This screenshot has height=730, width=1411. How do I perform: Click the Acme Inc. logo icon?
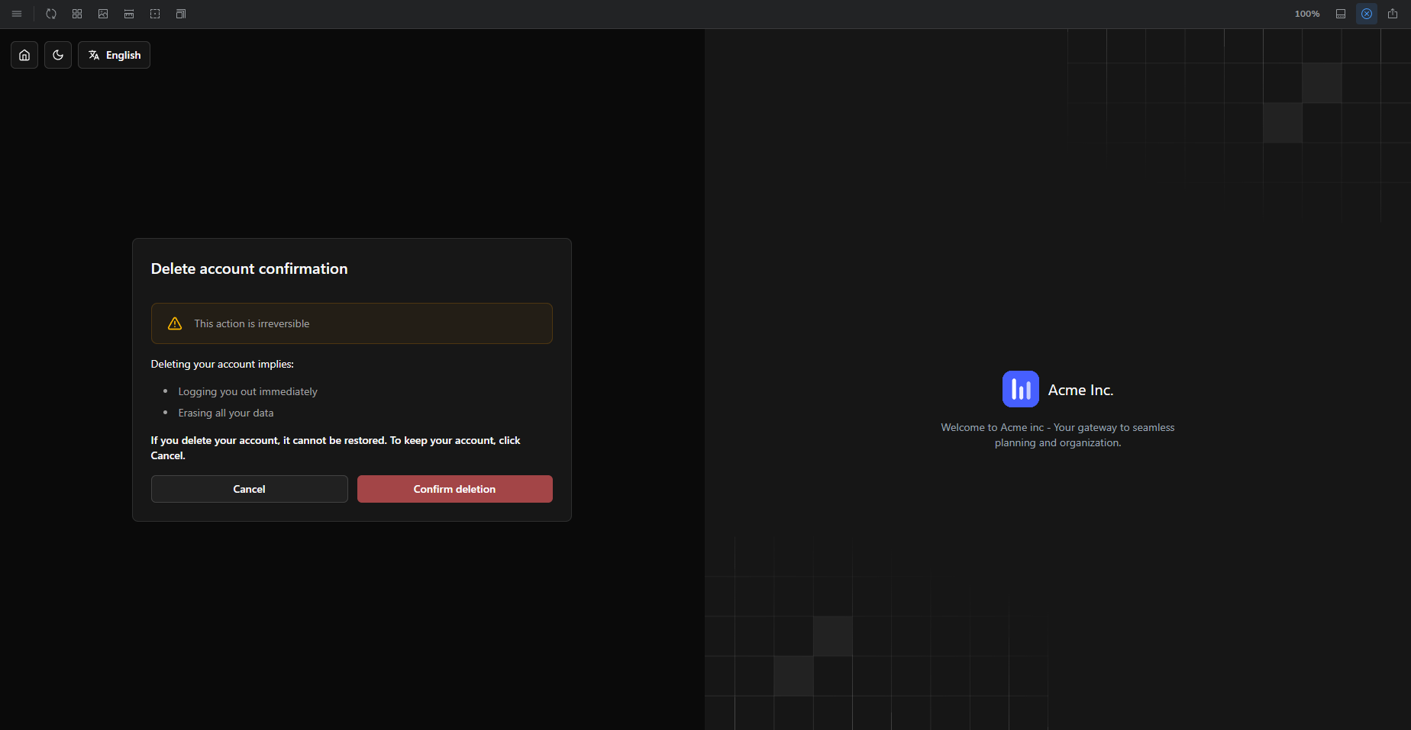coord(1021,389)
